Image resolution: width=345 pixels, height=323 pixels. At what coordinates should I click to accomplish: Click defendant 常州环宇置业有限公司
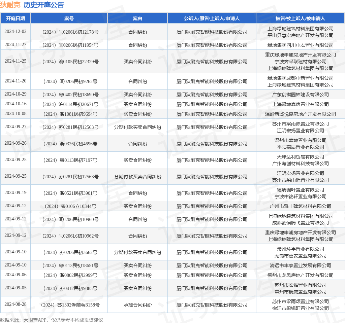pyautogui.click(x=300, y=249)
